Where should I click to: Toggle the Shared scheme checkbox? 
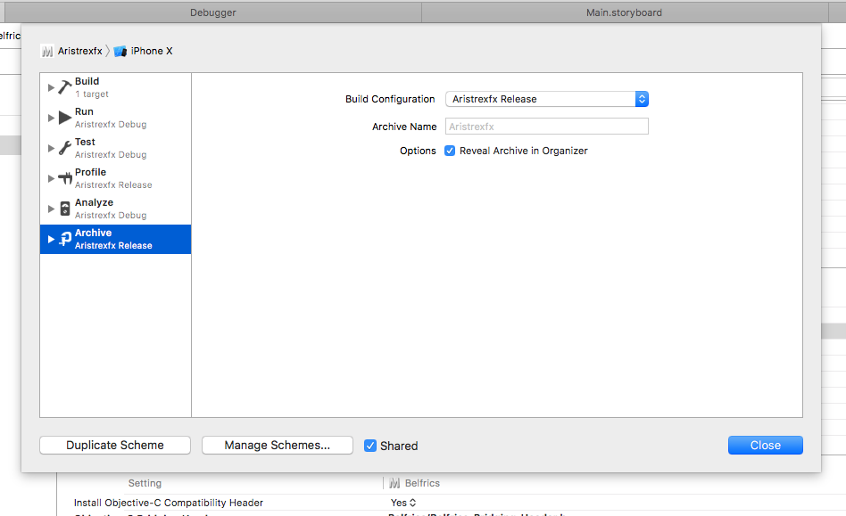(x=370, y=446)
